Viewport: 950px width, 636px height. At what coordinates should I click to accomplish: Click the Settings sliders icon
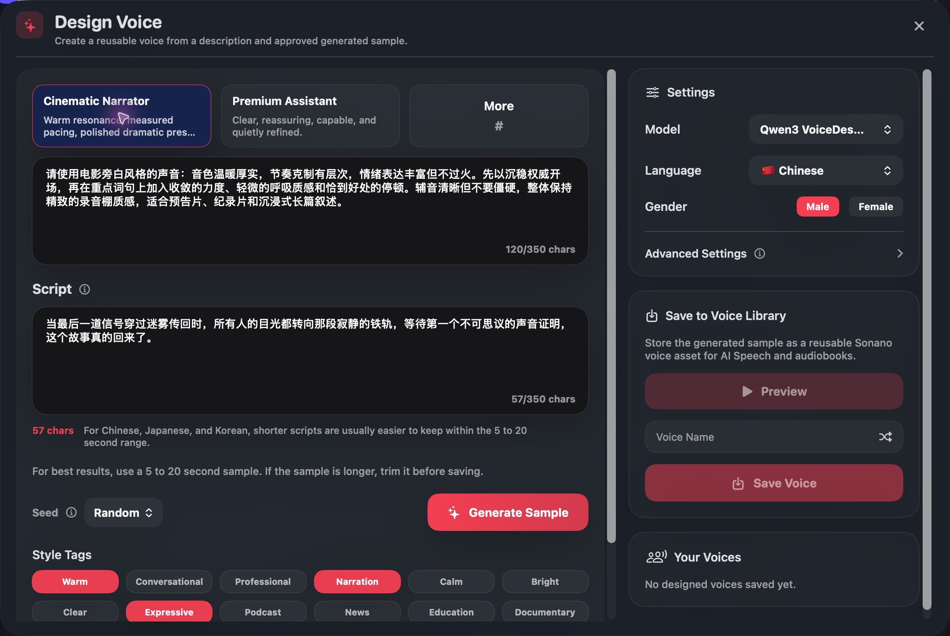(652, 93)
